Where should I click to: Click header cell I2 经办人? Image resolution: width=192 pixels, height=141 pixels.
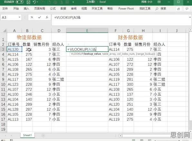[160, 44]
